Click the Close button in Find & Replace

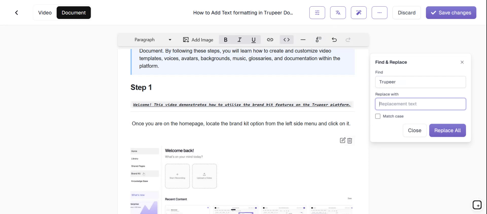415,131
